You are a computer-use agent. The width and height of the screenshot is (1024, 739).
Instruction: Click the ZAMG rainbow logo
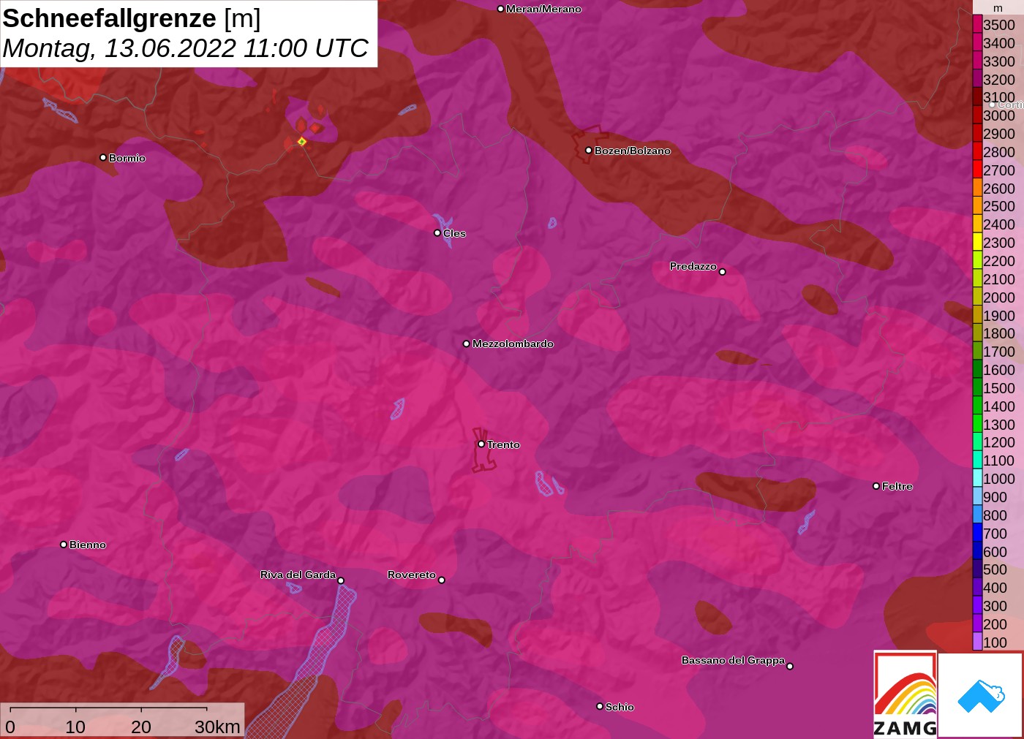(x=905, y=694)
